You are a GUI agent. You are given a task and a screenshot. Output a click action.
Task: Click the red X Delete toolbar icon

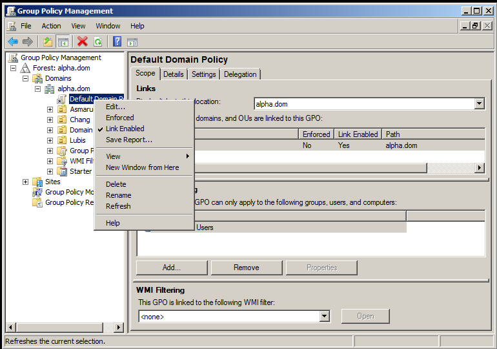pyautogui.click(x=83, y=41)
